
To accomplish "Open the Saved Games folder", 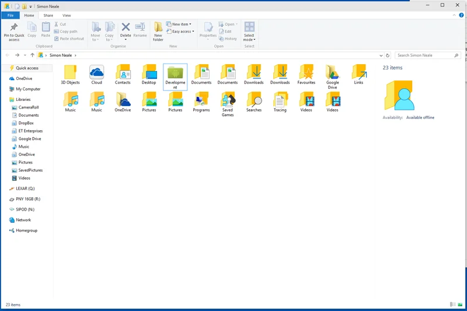I will coord(228,104).
